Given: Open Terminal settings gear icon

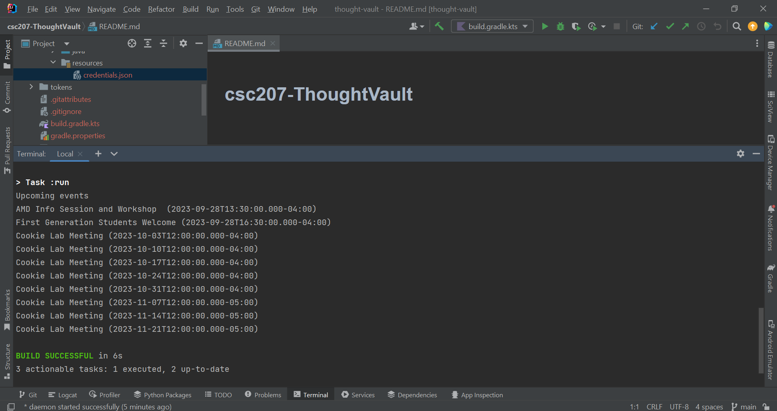Looking at the screenshot, I should pos(741,154).
